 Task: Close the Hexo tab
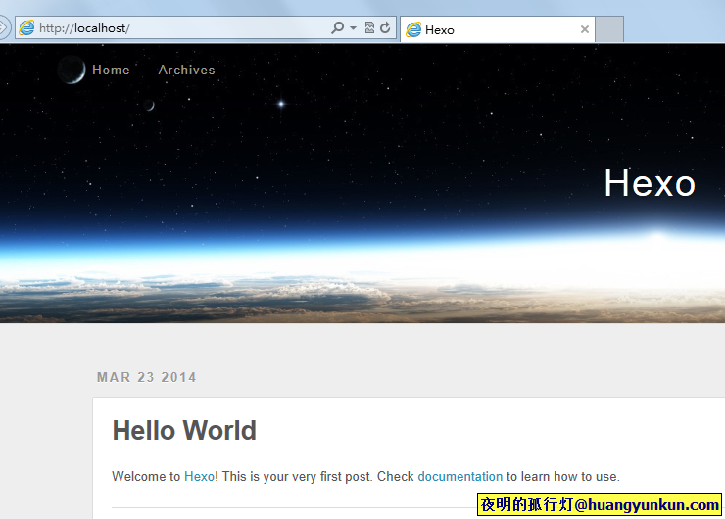click(585, 29)
